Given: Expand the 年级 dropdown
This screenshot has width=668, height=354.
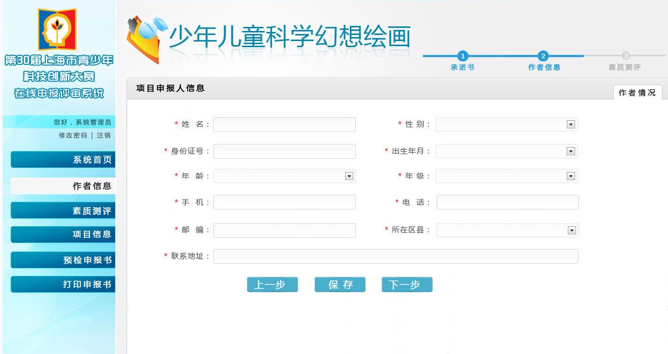Looking at the screenshot, I should click(570, 176).
